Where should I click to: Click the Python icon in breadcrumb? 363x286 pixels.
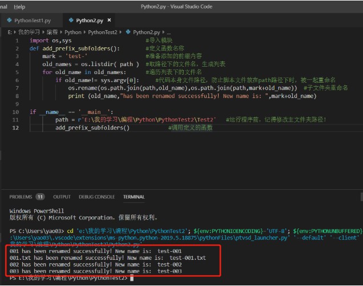(x=128, y=32)
